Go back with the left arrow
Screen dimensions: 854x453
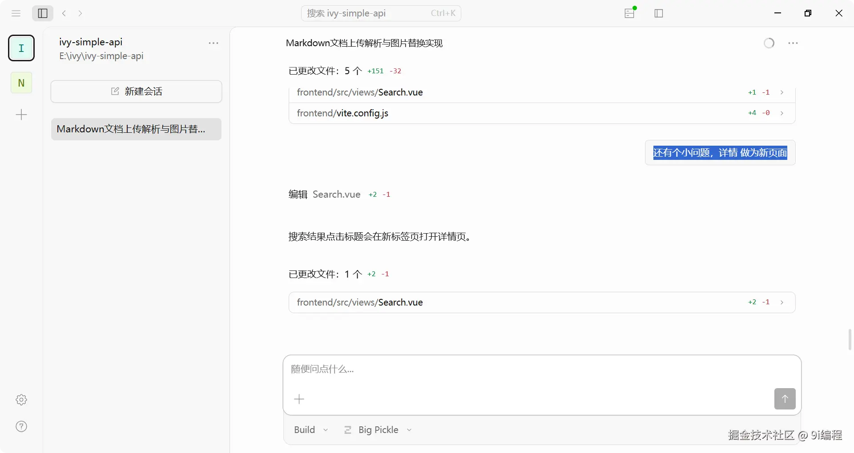pyautogui.click(x=64, y=13)
